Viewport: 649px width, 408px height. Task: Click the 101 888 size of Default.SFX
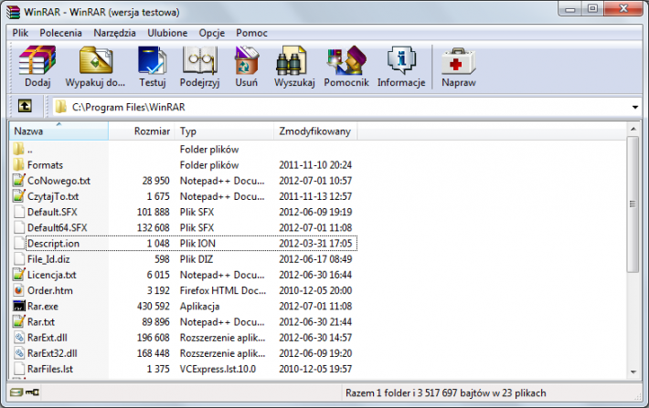154,212
